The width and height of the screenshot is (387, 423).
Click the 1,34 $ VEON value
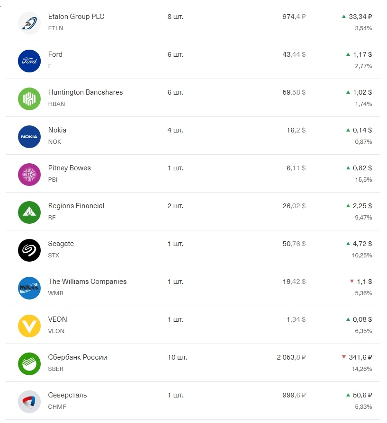pyautogui.click(x=296, y=319)
